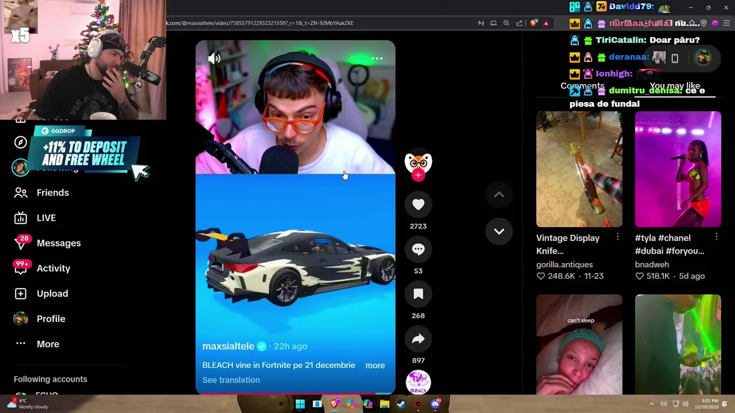Open the three-dot video options menu

coord(377,59)
